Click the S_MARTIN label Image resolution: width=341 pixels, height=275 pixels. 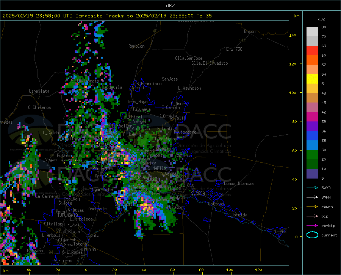click(x=157, y=168)
